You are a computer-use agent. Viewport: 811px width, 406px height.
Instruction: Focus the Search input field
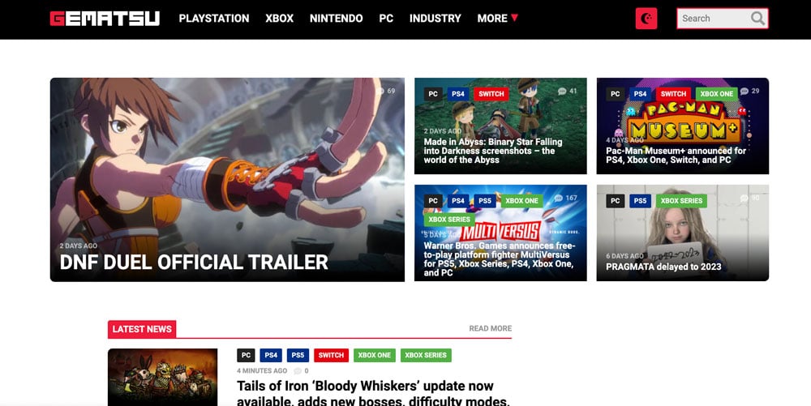pos(722,19)
